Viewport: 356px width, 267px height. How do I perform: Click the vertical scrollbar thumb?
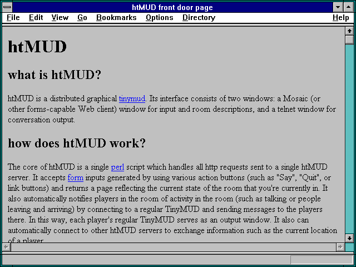click(349, 39)
